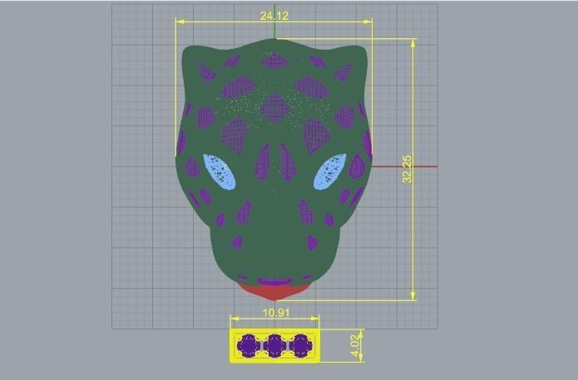Select the purple diamond at forehead center

[x=274, y=109]
